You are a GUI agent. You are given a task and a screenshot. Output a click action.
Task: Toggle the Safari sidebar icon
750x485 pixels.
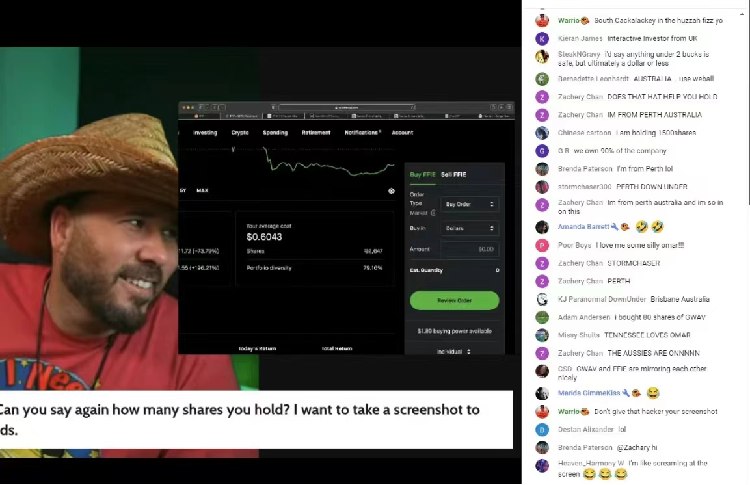point(202,107)
